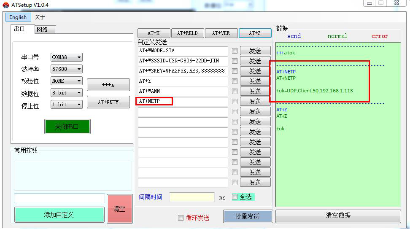Tick the checkbox beside AT+WANN row
Screen dimensions: 410x229
pos(235,91)
